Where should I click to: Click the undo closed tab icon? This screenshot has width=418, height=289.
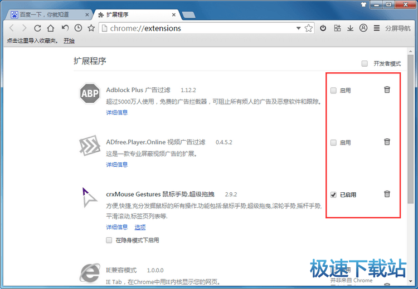65,28
